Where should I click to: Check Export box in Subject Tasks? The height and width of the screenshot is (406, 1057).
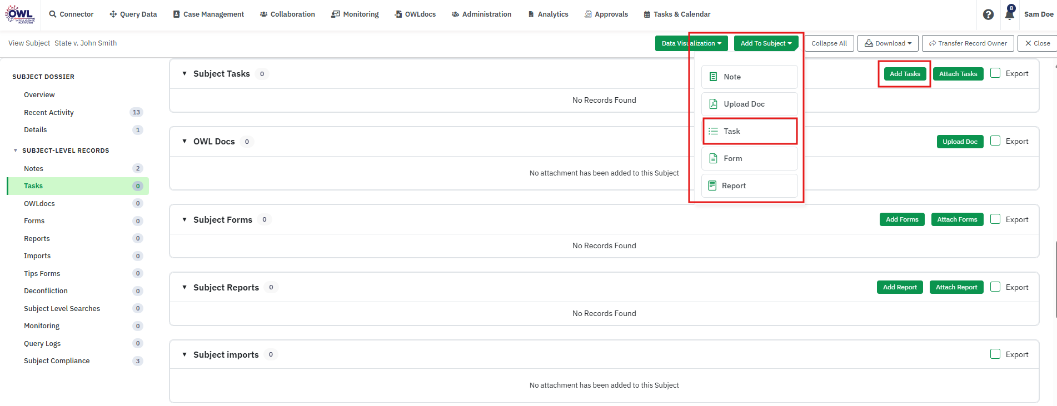point(995,73)
